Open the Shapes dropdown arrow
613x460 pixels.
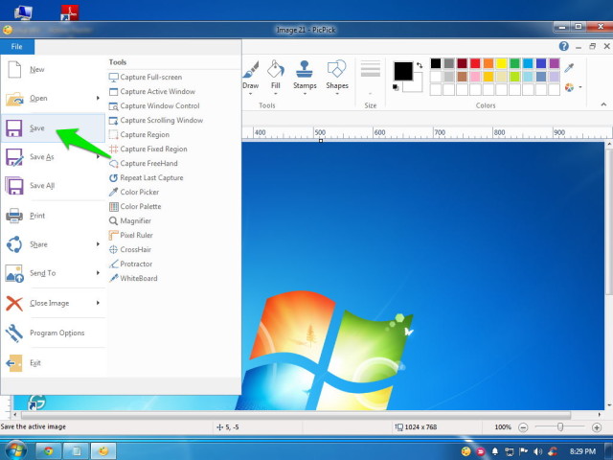337,94
